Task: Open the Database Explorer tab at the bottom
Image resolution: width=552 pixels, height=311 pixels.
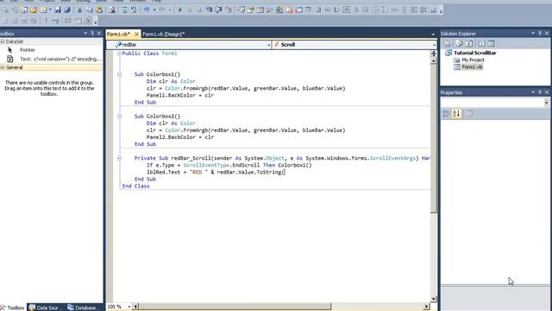Action: tap(83, 308)
